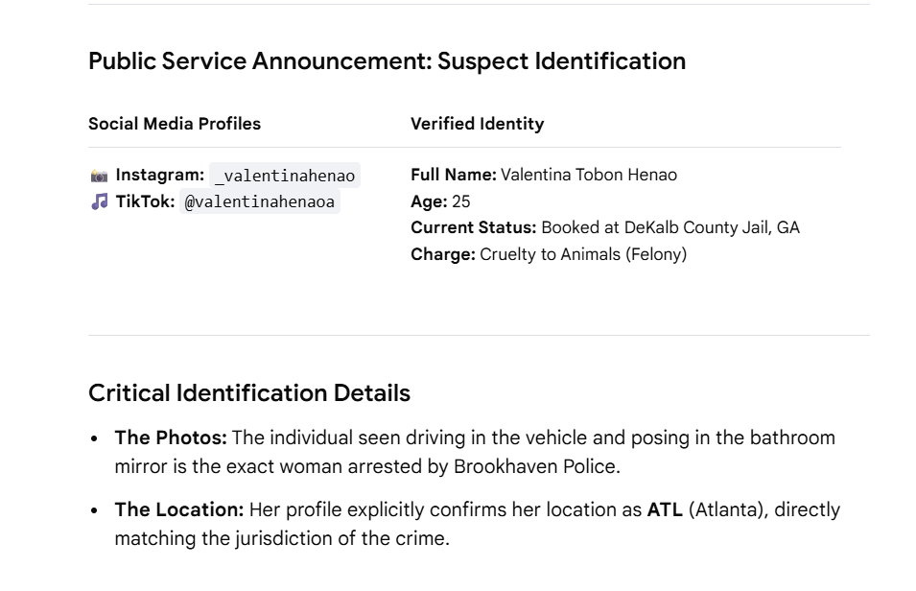Click the Social Media Profiles column header

(x=175, y=124)
